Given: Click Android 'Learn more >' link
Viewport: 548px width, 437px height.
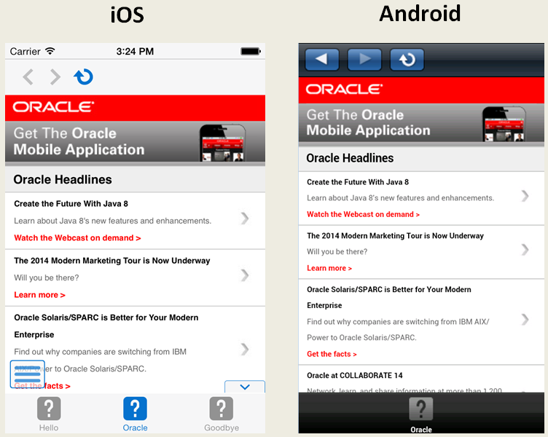Looking at the screenshot, I should click(x=329, y=268).
